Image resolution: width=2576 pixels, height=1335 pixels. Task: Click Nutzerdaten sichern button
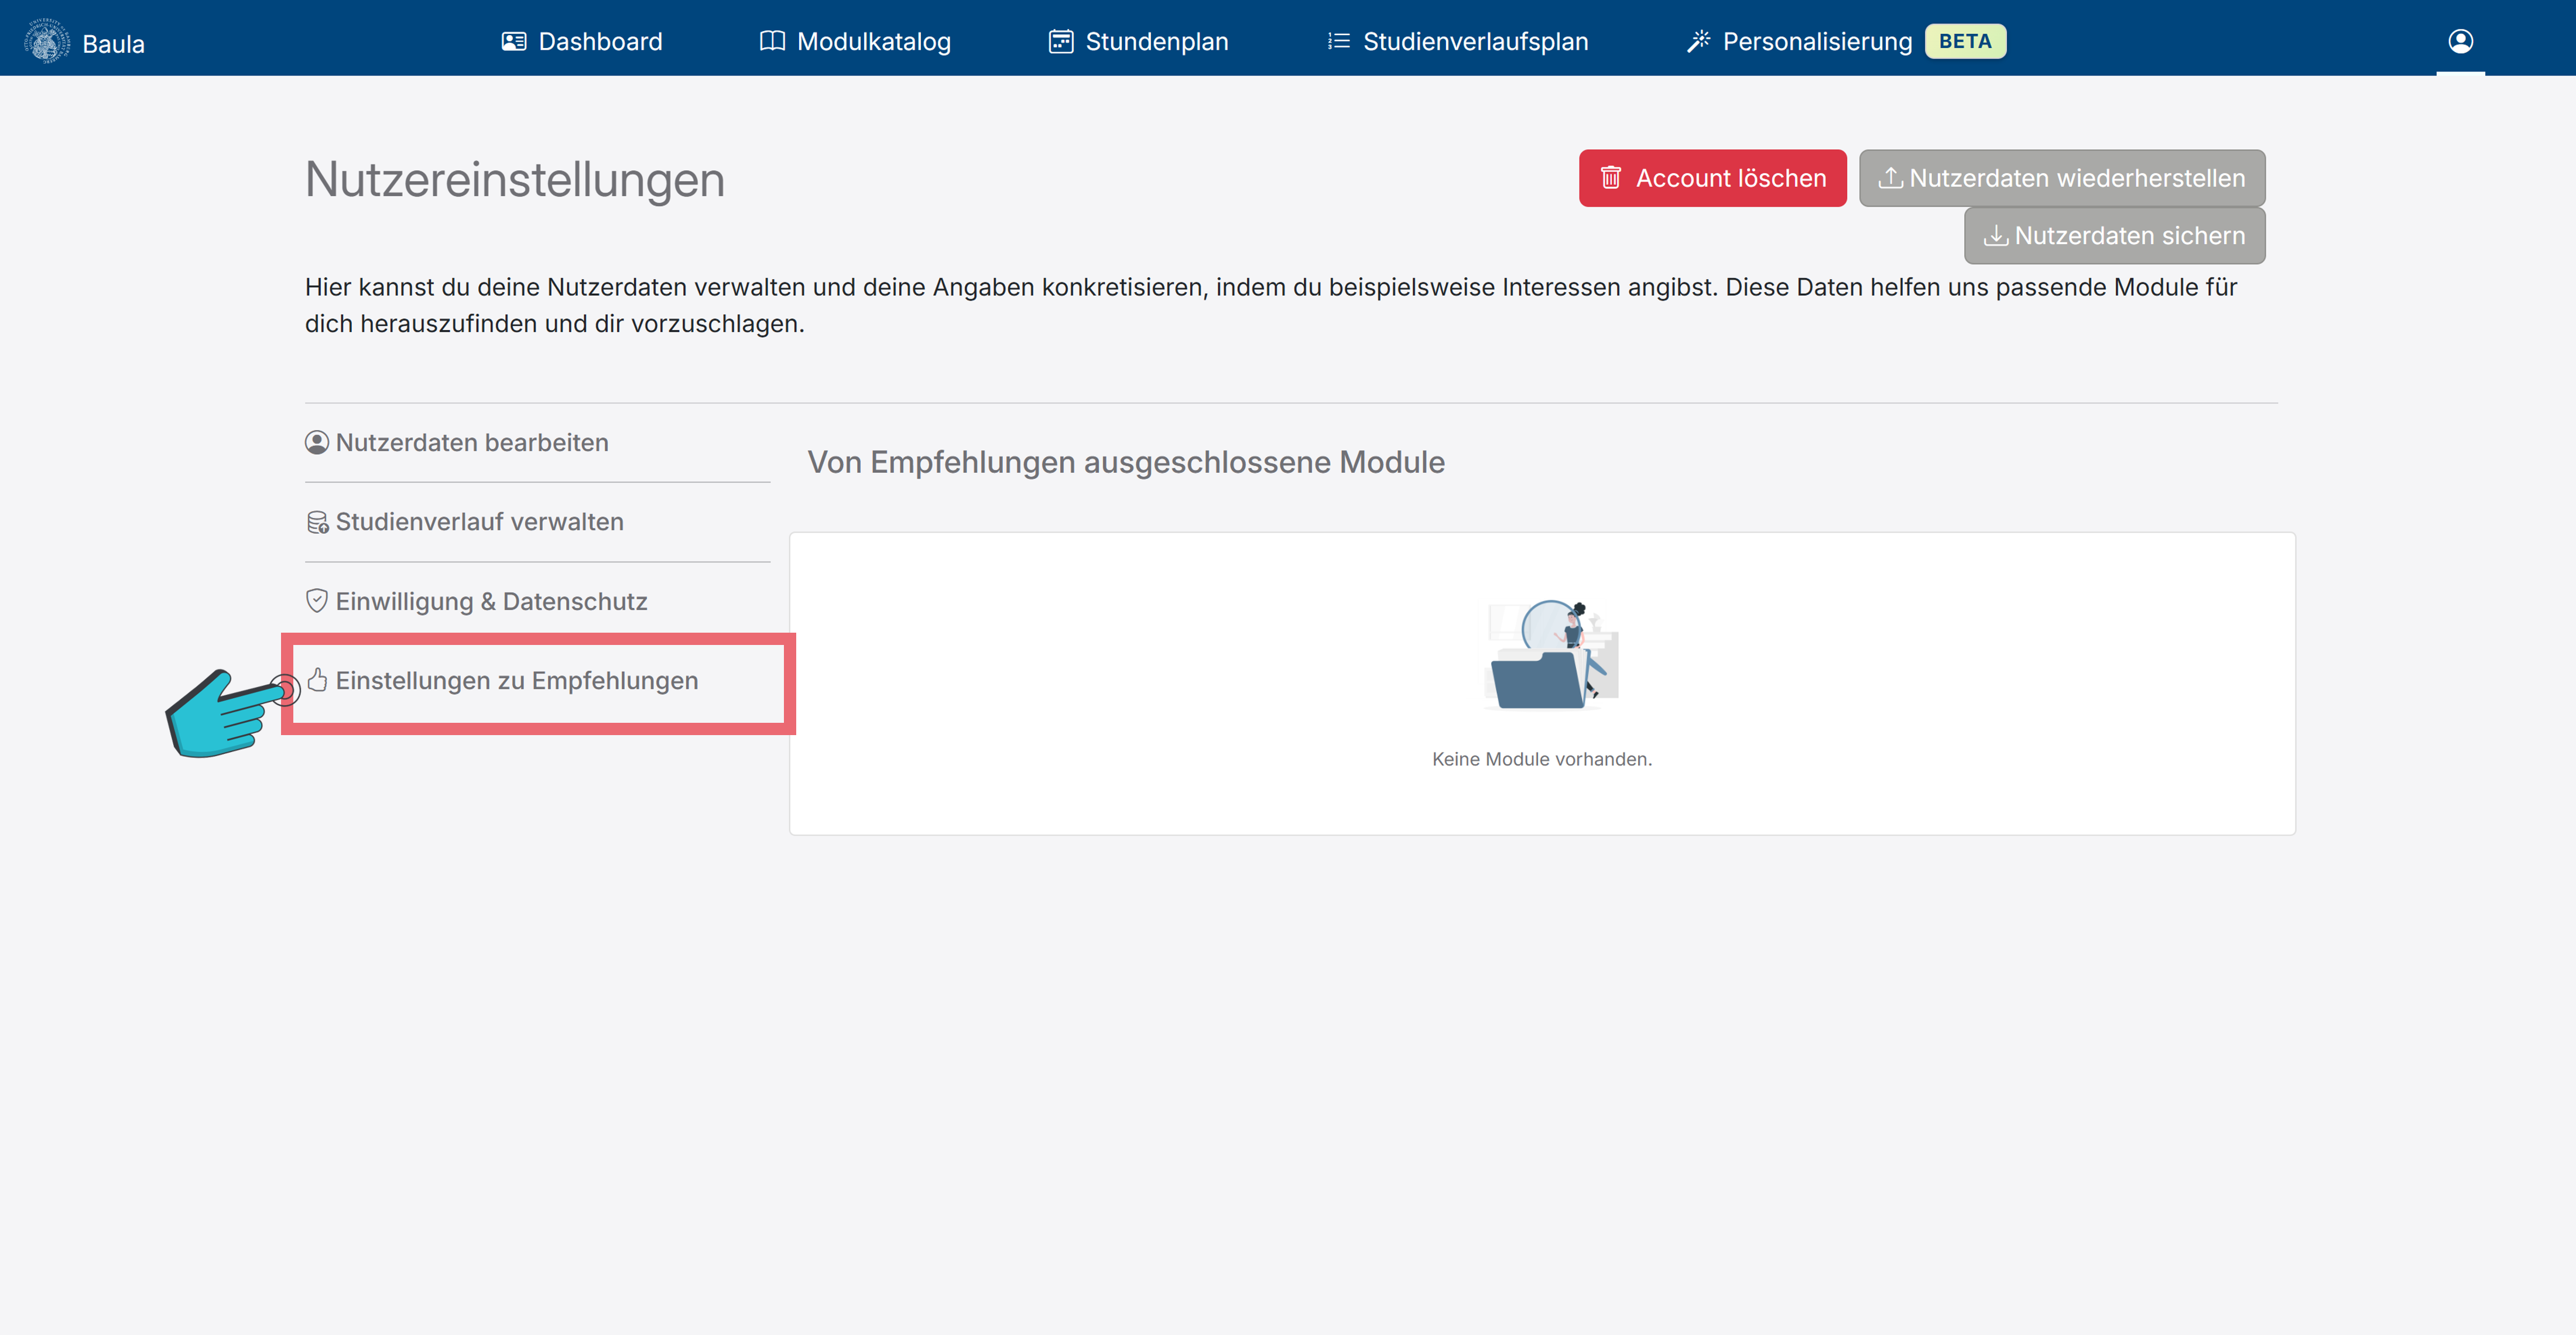point(2114,236)
